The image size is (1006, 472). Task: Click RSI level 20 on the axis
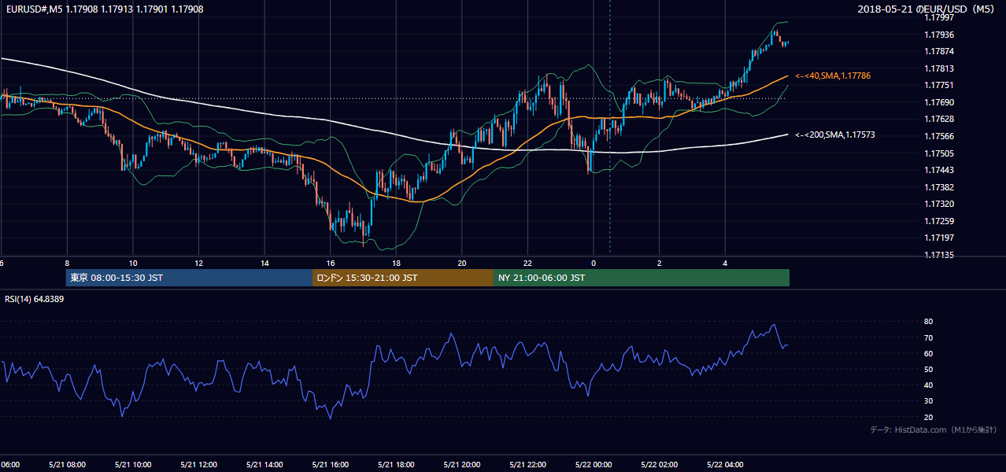(929, 417)
